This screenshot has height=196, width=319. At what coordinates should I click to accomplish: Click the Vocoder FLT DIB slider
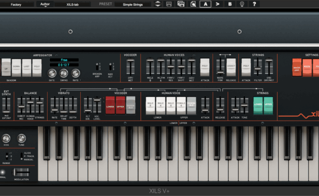tap(88, 105)
